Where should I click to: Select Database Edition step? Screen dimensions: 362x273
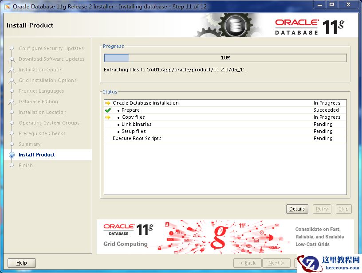coord(38,101)
